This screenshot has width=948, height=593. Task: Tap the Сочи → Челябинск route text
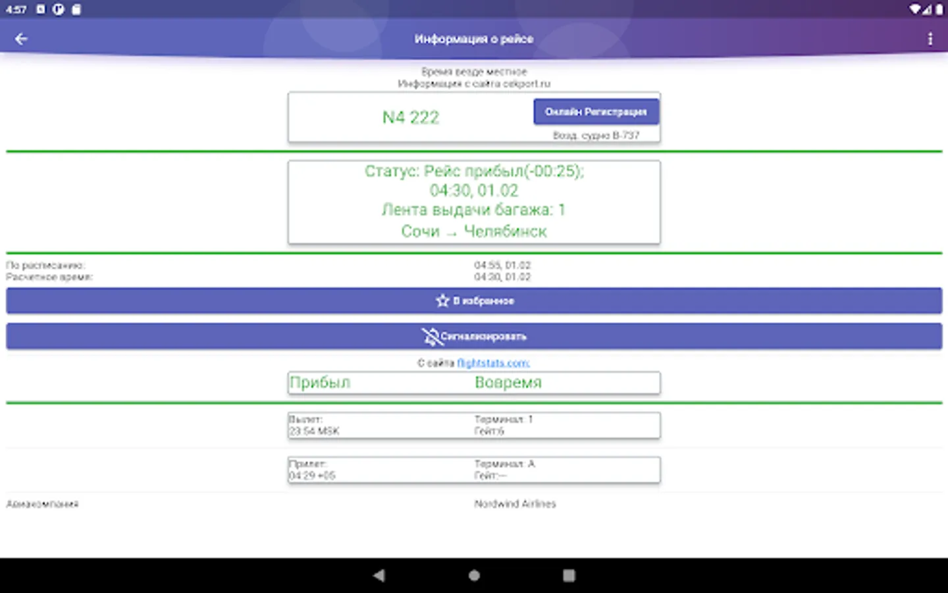point(474,231)
